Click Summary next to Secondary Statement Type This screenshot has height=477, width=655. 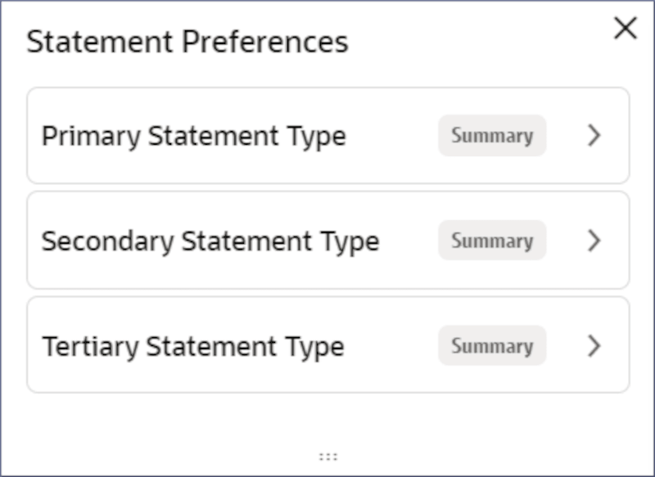pos(491,241)
